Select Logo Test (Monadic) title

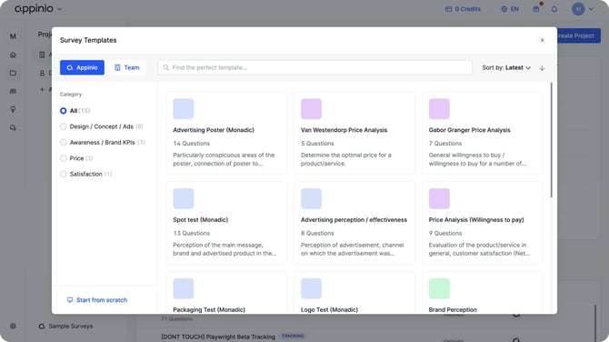click(329, 310)
